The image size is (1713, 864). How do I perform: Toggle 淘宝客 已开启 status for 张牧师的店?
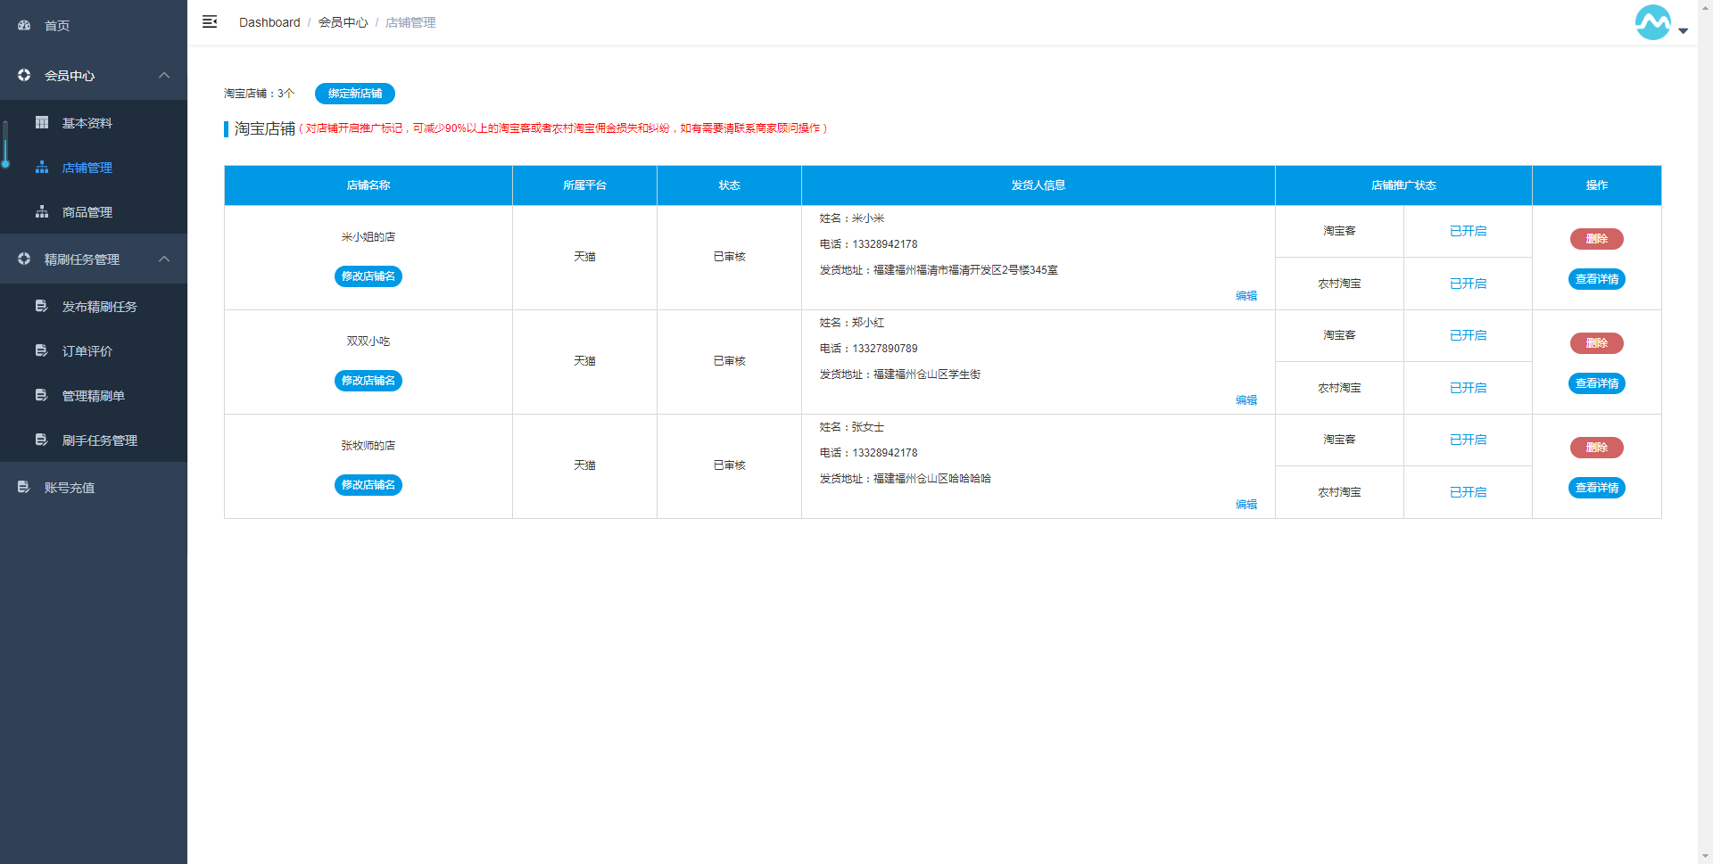[1468, 440]
